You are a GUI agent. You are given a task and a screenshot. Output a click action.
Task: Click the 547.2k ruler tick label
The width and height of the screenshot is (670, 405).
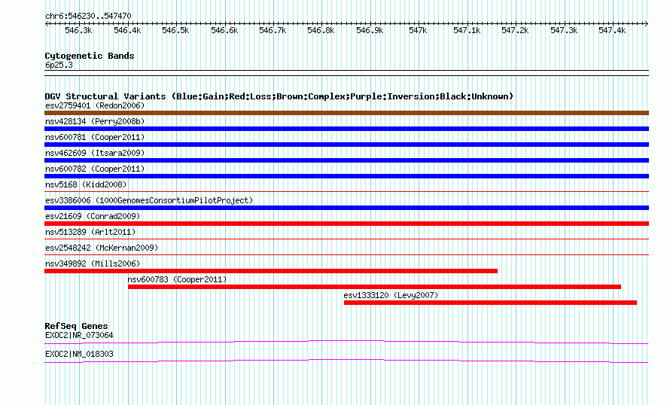tap(515, 30)
